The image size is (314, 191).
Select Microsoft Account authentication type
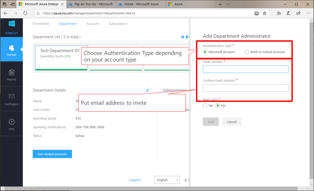point(205,52)
